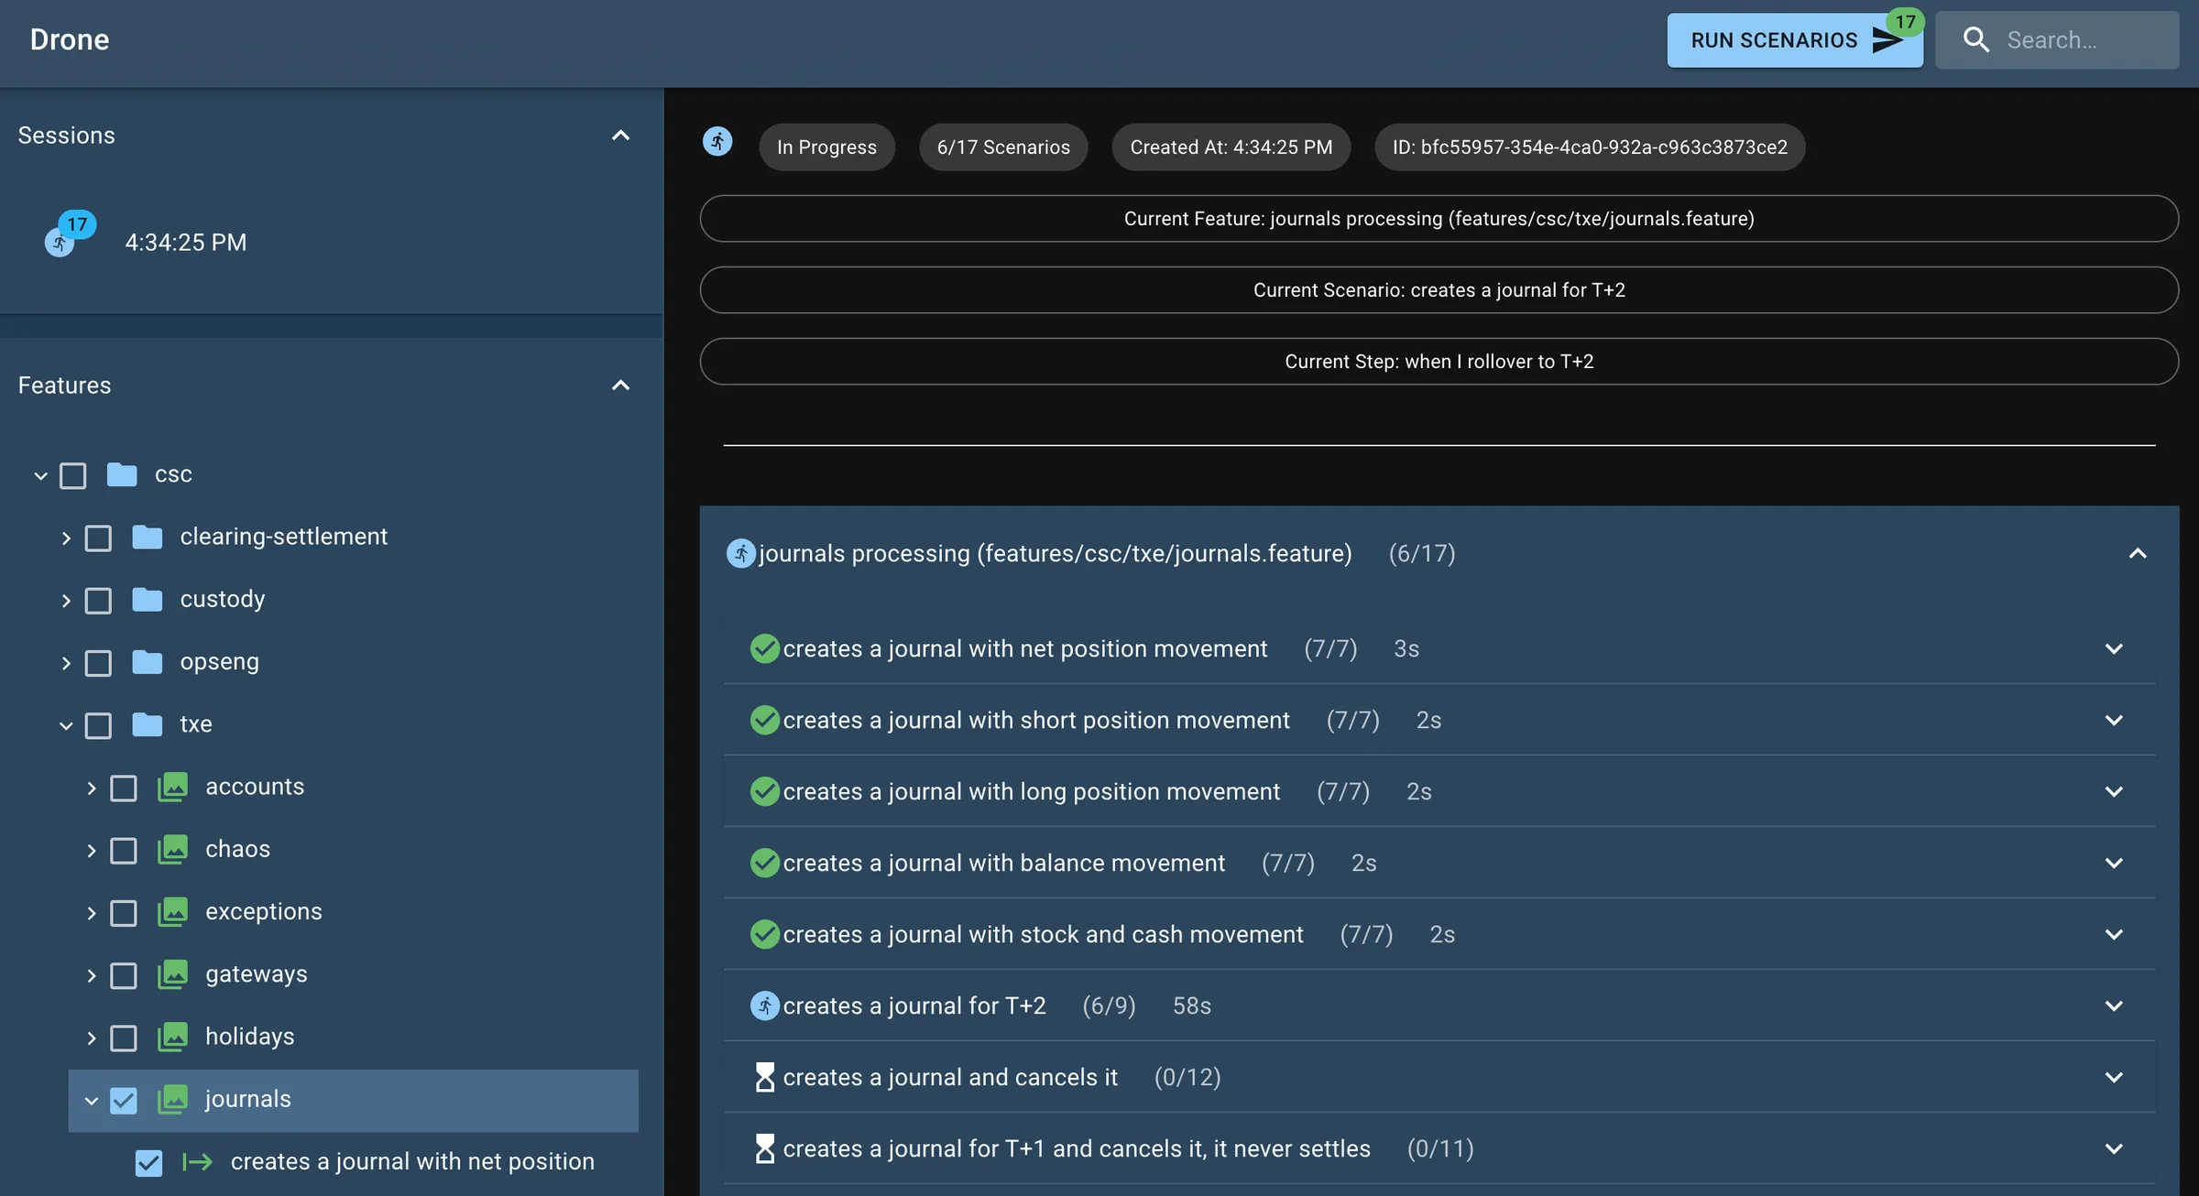Collapse the Sessions panel
Viewport: 2199px width, 1196px height.
click(x=620, y=136)
